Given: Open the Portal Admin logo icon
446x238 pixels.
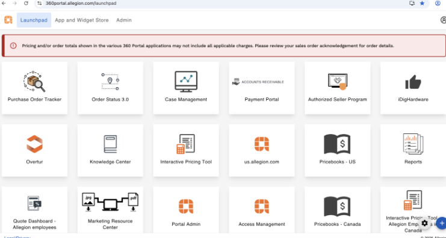Looking at the screenshot, I should [x=186, y=206].
